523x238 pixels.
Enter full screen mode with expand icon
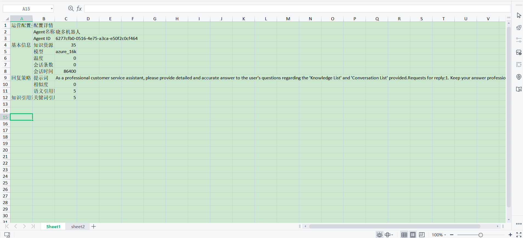coord(519,235)
